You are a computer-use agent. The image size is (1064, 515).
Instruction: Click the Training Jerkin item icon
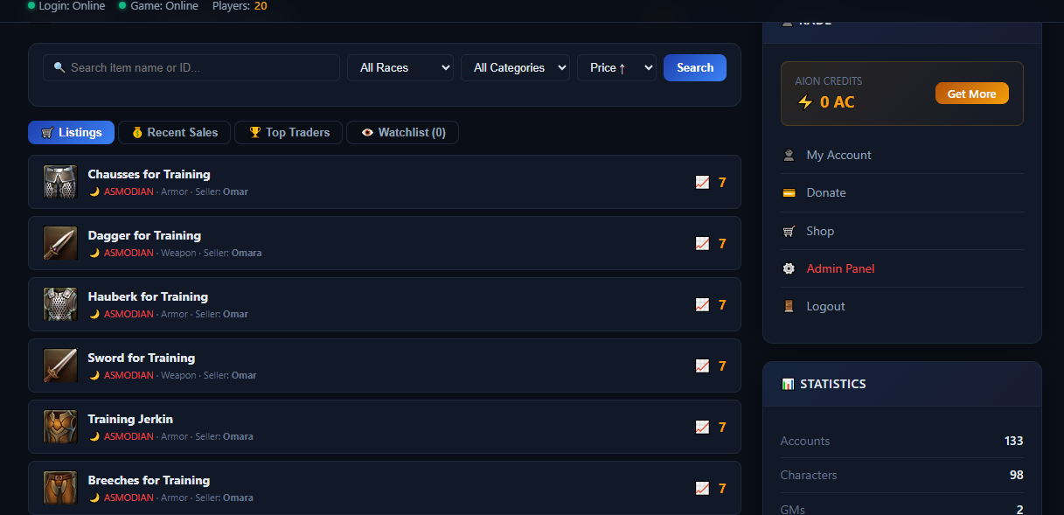click(60, 427)
